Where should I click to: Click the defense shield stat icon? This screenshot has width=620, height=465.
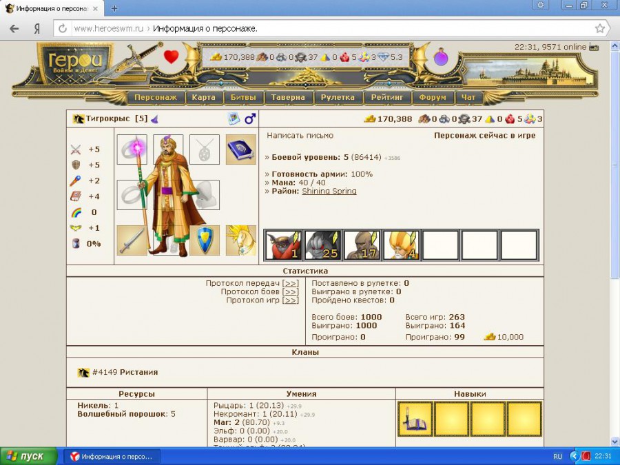coord(76,165)
